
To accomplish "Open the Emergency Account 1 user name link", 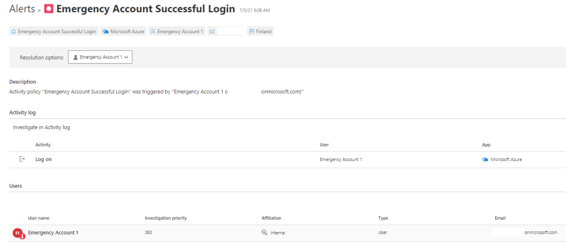I will pyautogui.click(x=53, y=232).
